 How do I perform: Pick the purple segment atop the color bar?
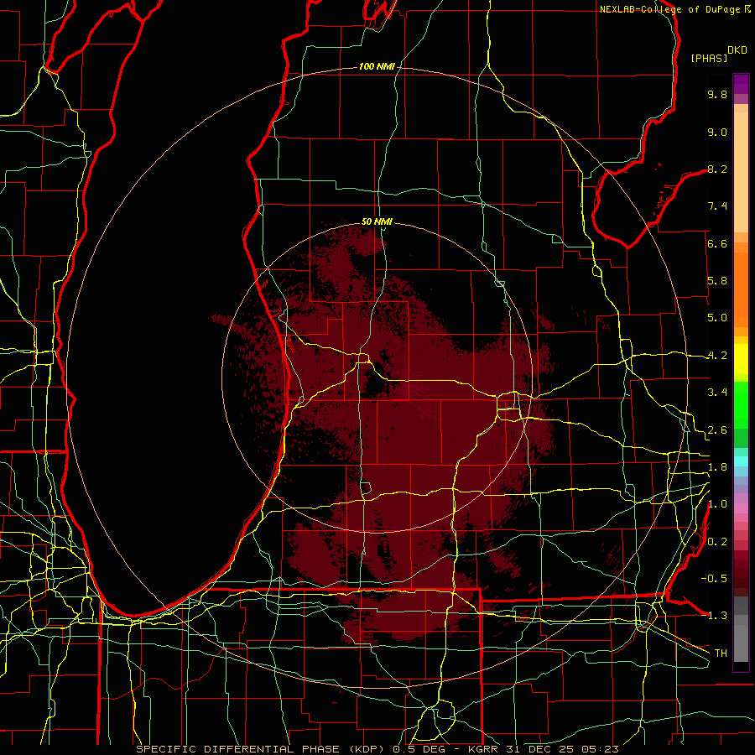tap(741, 84)
